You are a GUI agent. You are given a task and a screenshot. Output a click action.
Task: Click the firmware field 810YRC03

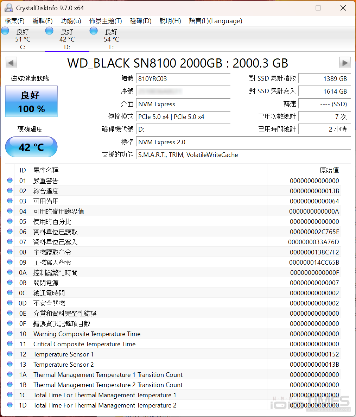(183, 79)
